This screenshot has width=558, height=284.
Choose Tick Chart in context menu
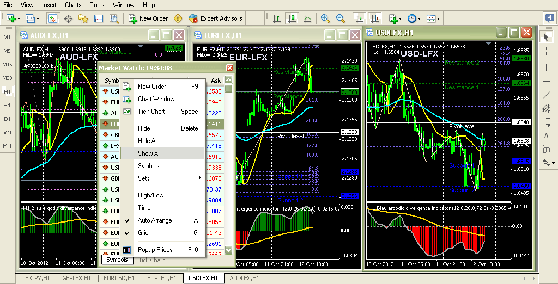click(162, 111)
